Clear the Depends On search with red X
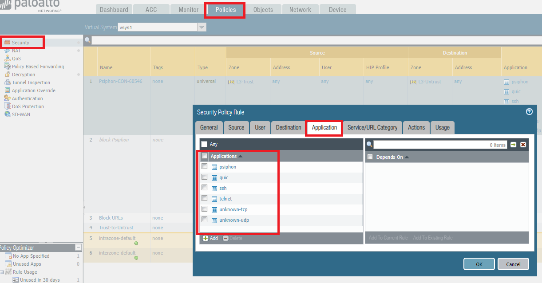The height and width of the screenshot is (283, 542). click(523, 145)
